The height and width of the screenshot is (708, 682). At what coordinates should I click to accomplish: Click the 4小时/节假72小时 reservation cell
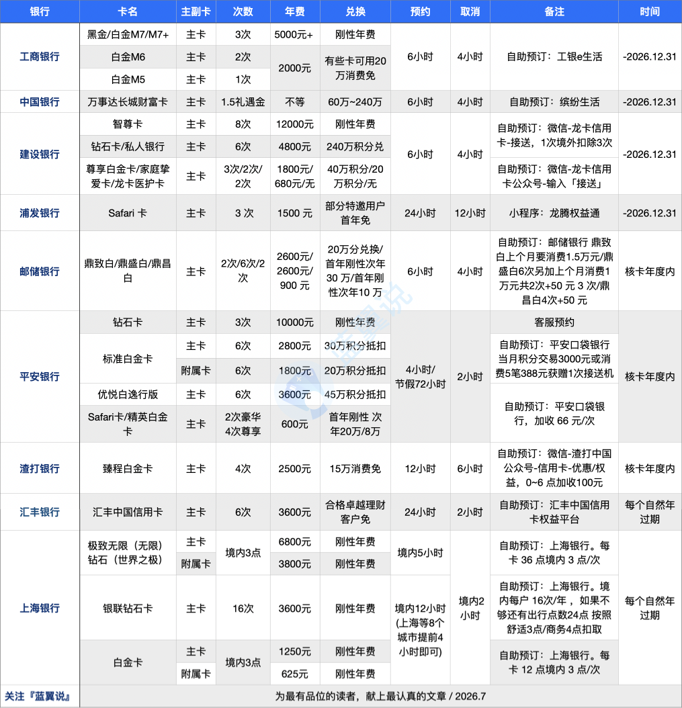(x=421, y=377)
